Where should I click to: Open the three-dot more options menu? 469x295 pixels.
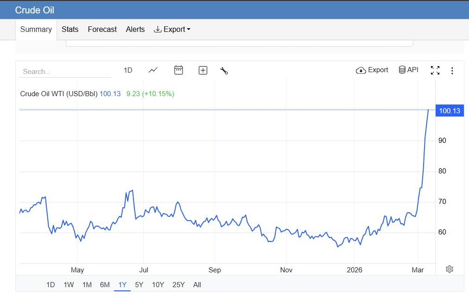click(x=452, y=71)
